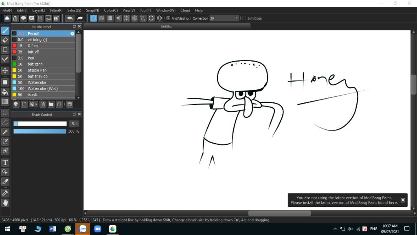The image size is (417, 235).
Task: Enable crisscross grid snap
Action: click(110, 18)
